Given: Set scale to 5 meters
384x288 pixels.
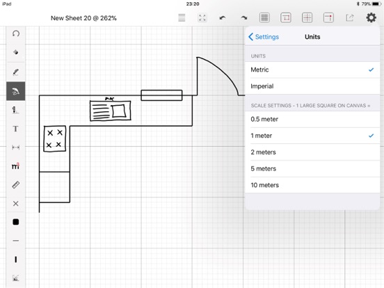Looking at the screenshot, I should [x=312, y=168].
